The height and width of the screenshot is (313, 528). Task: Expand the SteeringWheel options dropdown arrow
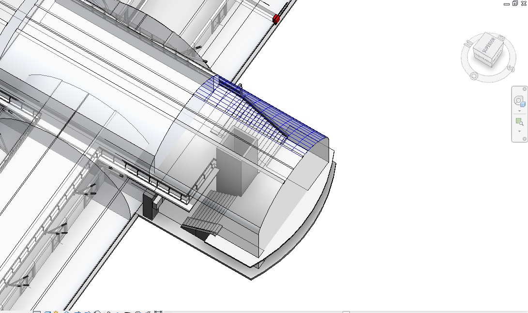(519, 111)
